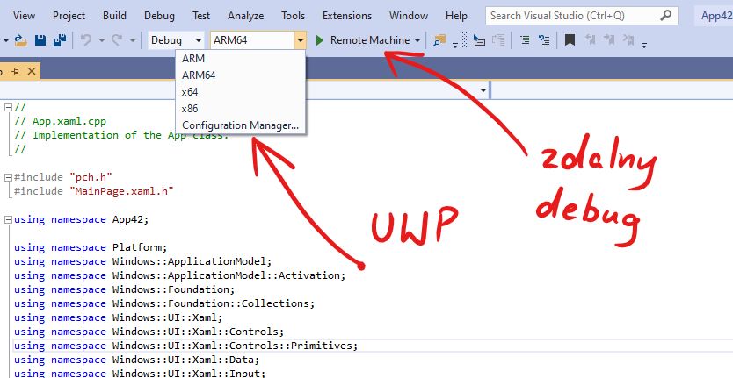Click the Find in Files icon

coord(439,40)
